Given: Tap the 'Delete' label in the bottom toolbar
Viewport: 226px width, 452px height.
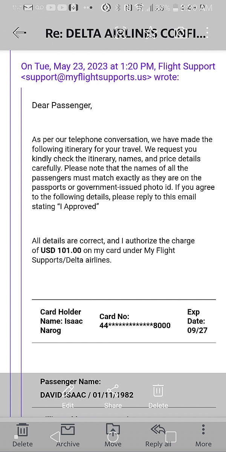Looking at the screenshot, I should [x=22, y=444].
